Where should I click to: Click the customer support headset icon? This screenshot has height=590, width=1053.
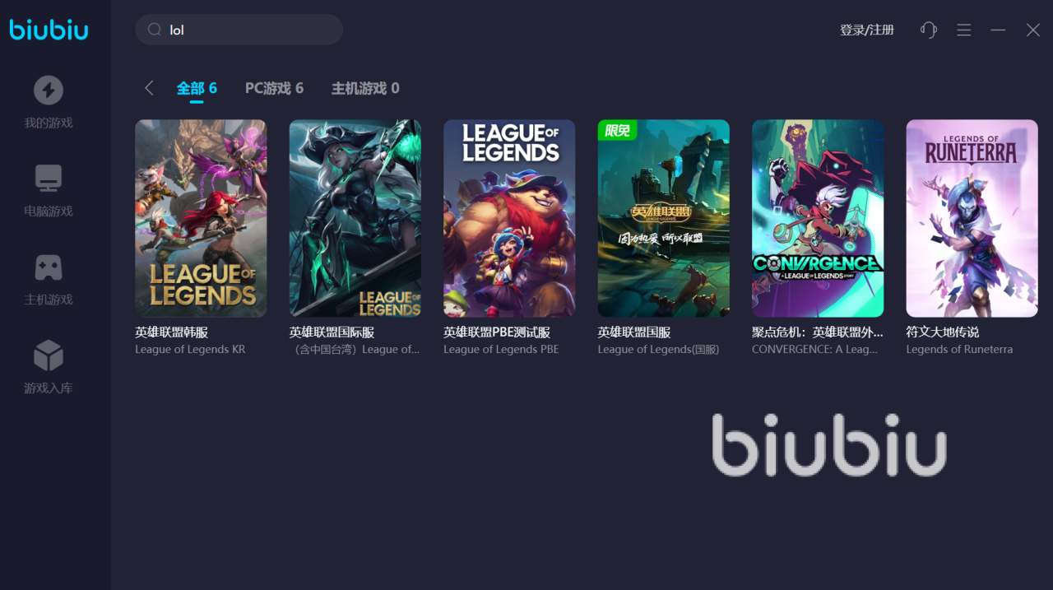[929, 30]
